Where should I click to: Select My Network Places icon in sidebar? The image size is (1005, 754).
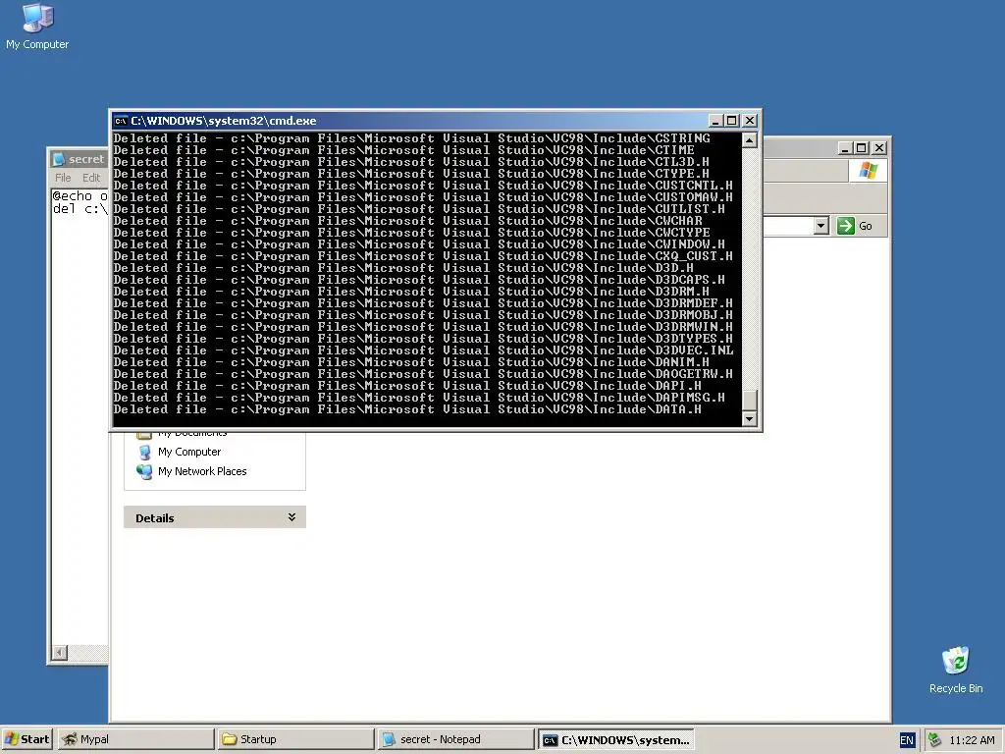[145, 472]
